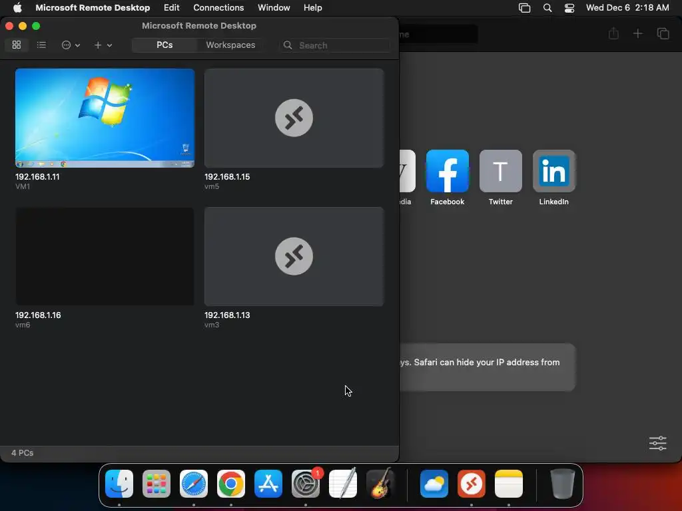
Task: Select the Workspaces tab
Action: click(230, 45)
